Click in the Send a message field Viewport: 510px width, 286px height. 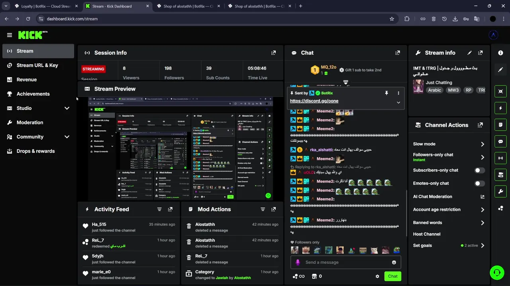[346, 262]
